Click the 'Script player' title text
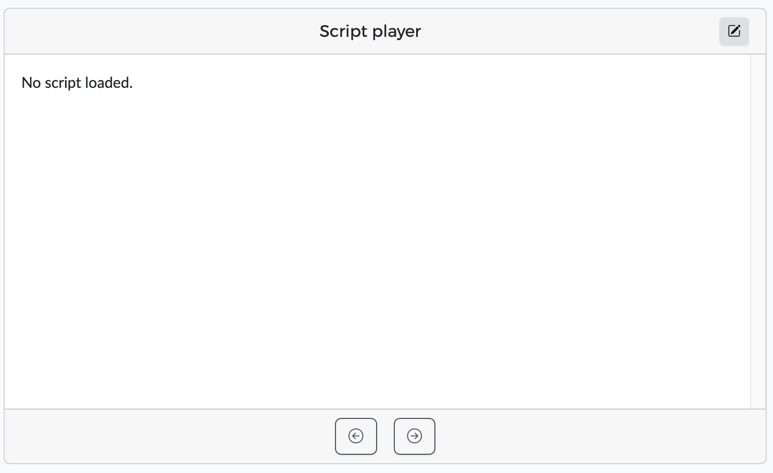The height and width of the screenshot is (473, 773). (370, 31)
